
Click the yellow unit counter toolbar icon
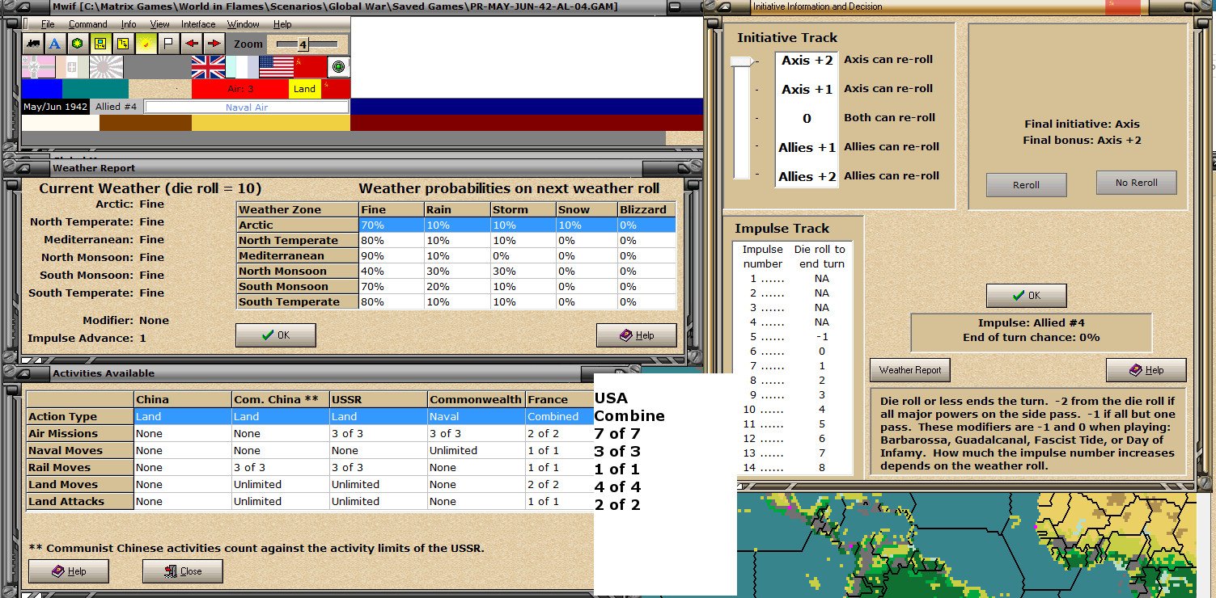coord(100,44)
